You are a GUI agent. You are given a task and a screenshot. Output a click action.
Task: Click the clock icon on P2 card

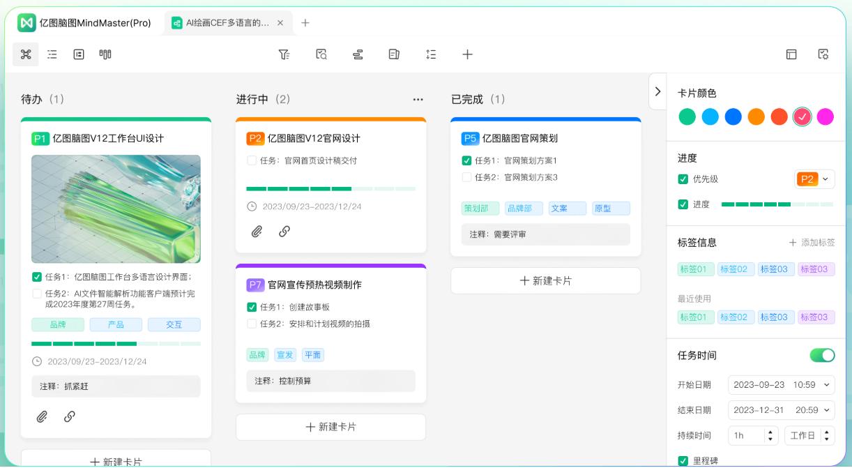pos(252,206)
